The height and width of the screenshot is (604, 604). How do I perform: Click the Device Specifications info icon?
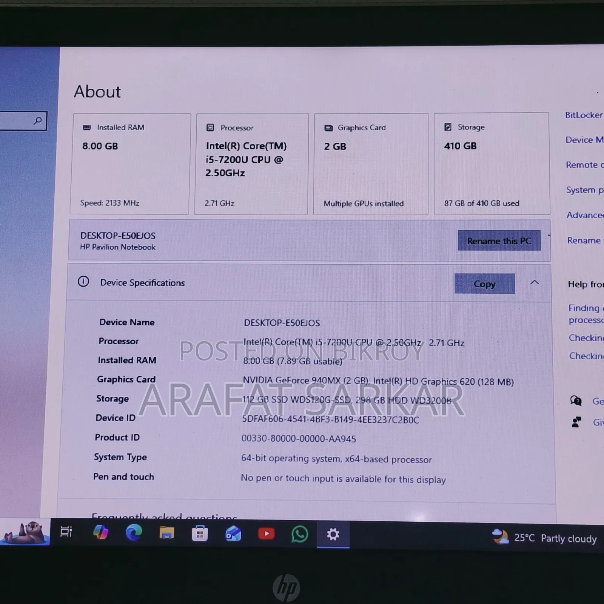pyautogui.click(x=83, y=282)
